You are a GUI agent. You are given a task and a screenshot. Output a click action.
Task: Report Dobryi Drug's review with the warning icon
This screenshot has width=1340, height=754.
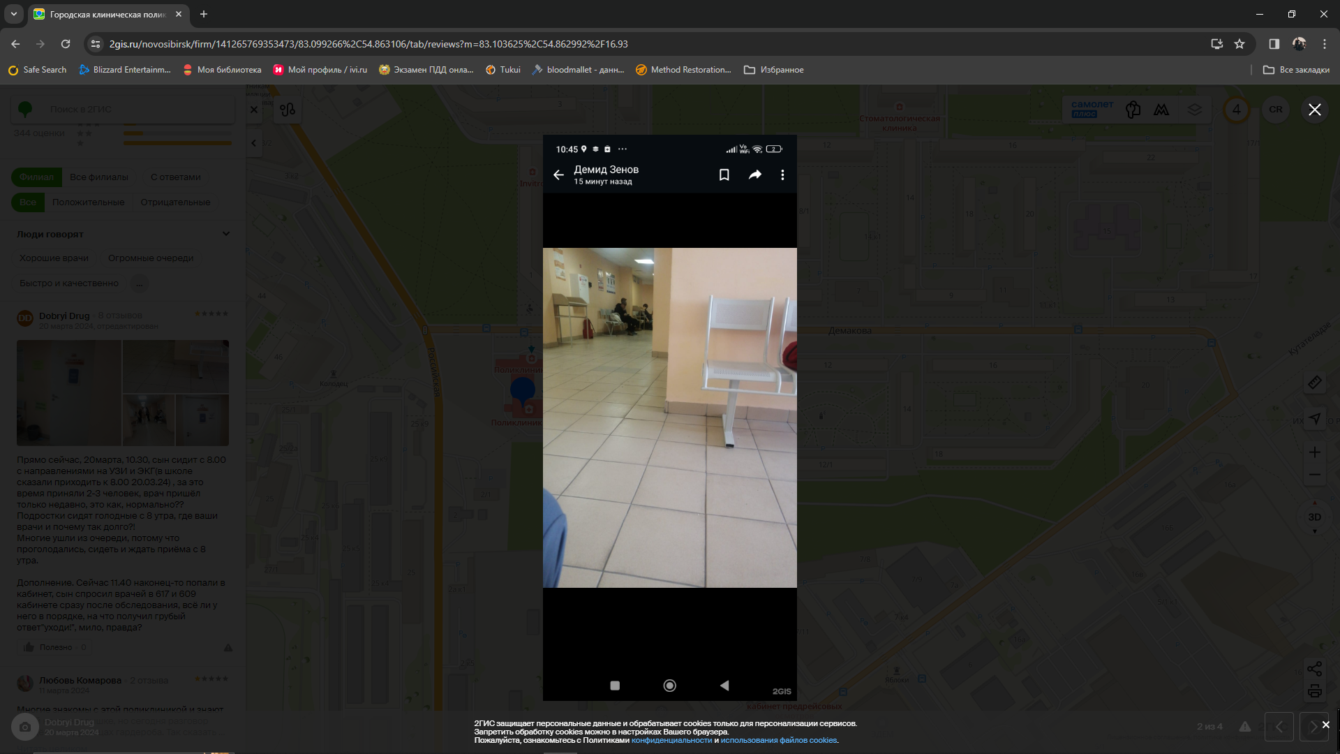point(228,648)
